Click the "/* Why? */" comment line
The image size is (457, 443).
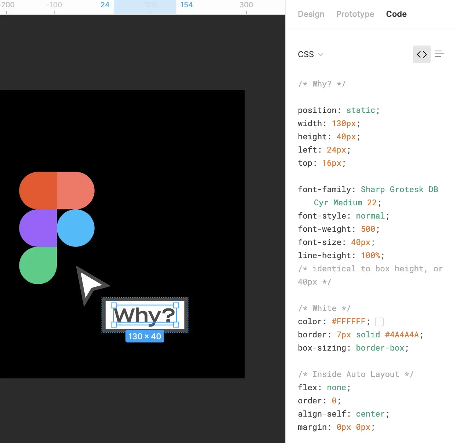(322, 84)
